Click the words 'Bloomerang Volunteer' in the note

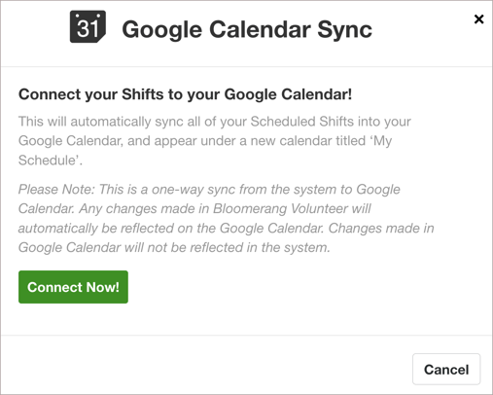[281, 208]
